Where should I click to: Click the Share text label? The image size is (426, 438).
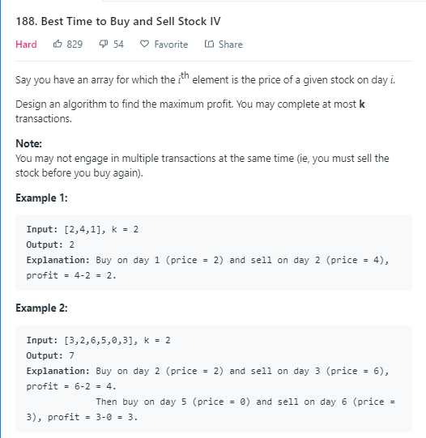click(231, 45)
